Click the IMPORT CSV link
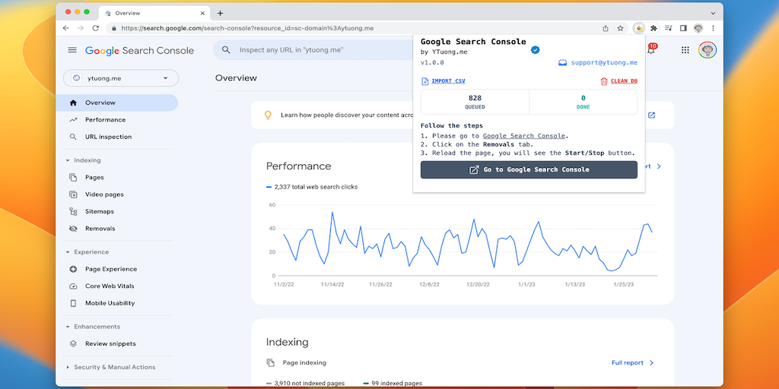779x389 pixels. (444, 81)
